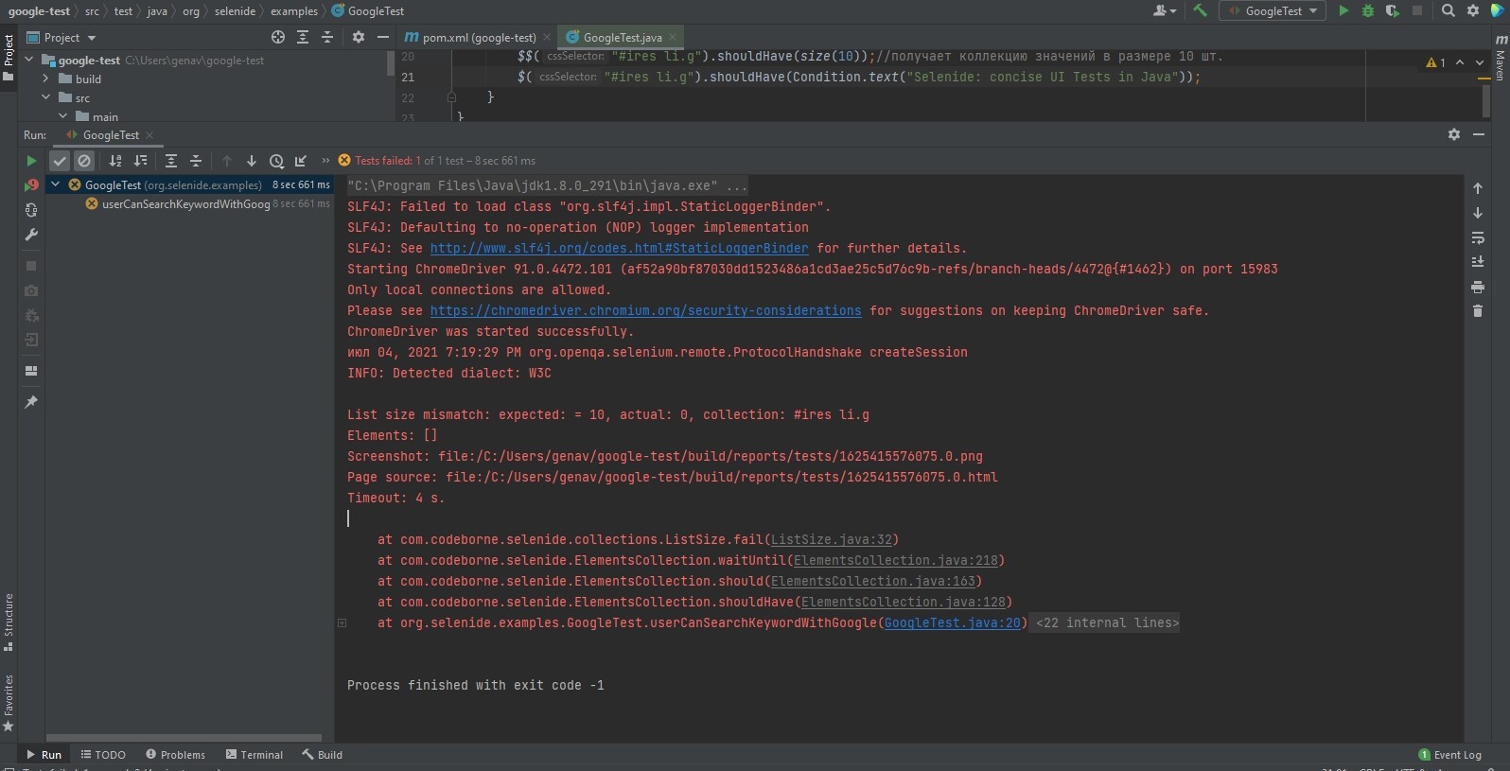Restore the Run panel layout

pyautogui.click(x=31, y=371)
